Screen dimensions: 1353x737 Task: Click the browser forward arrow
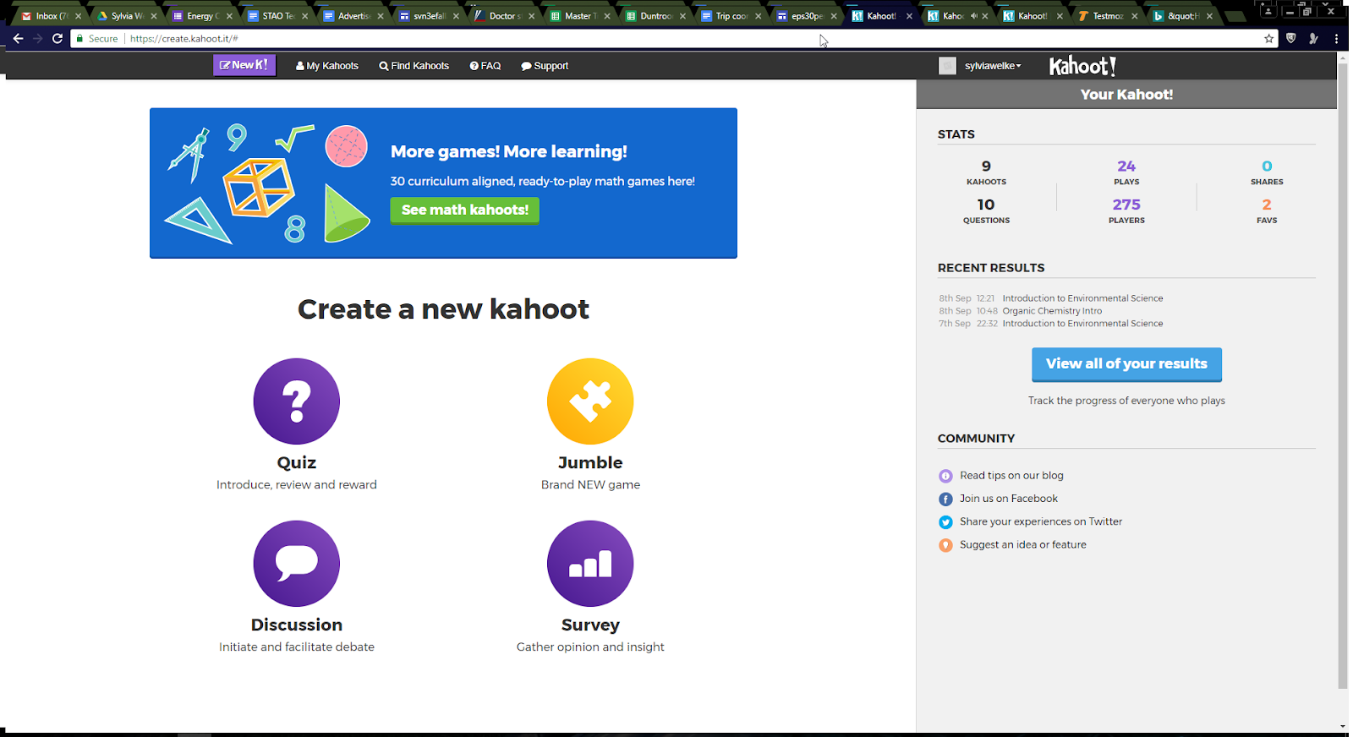[x=37, y=39]
